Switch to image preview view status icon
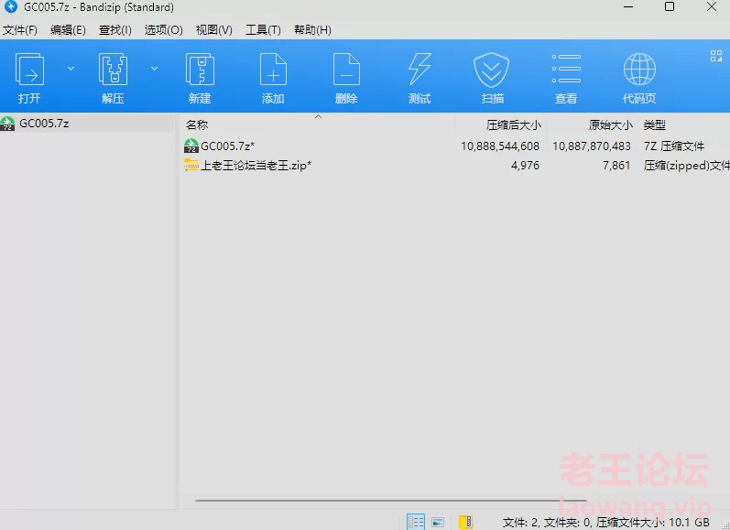This screenshot has width=730, height=530. [x=438, y=523]
